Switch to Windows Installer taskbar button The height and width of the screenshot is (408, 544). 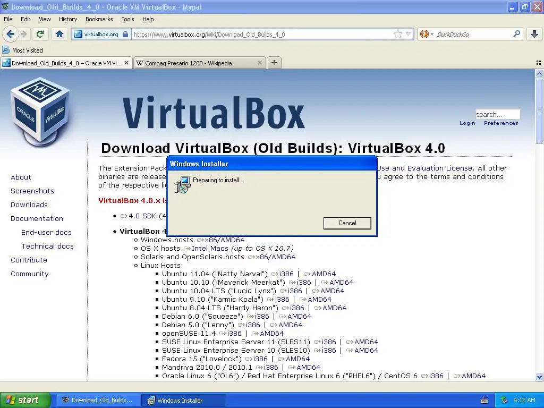tap(184, 401)
